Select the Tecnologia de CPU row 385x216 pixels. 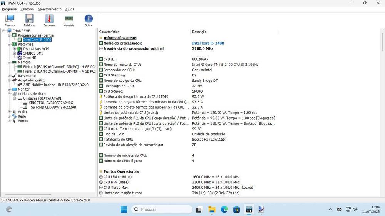point(189,86)
